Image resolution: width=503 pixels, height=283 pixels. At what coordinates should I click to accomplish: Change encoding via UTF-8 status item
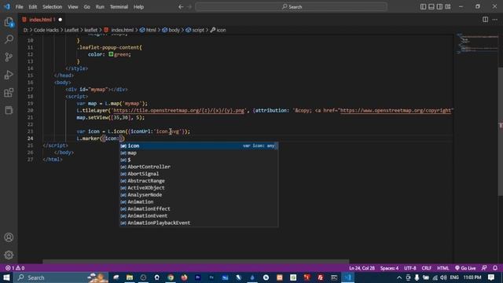(410, 268)
